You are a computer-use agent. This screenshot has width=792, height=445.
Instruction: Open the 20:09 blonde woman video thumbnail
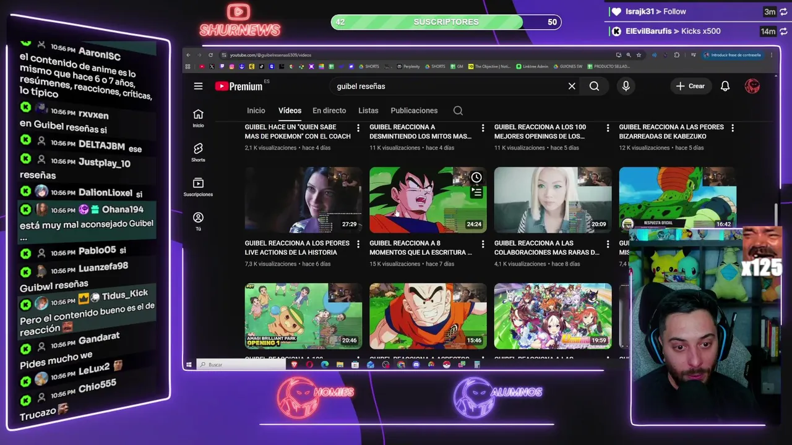(553, 200)
